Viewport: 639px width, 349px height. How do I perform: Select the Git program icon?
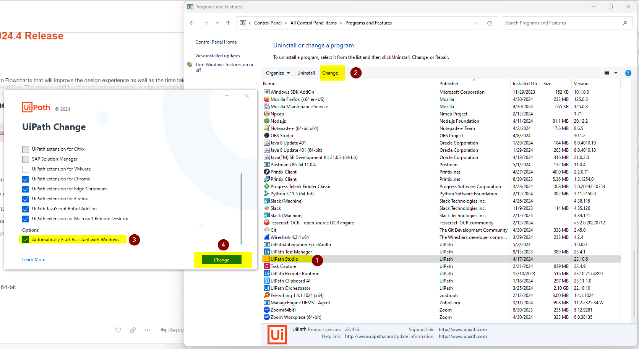pos(266,230)
